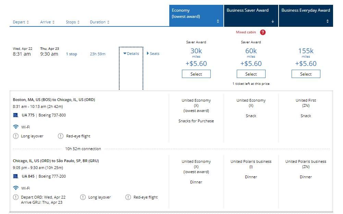The height and width of the screenshot is (214, 343).
Task: Click the Chicago (ORD) to São Paulo (GRU) segment title
Action: (x=56, y=161)
